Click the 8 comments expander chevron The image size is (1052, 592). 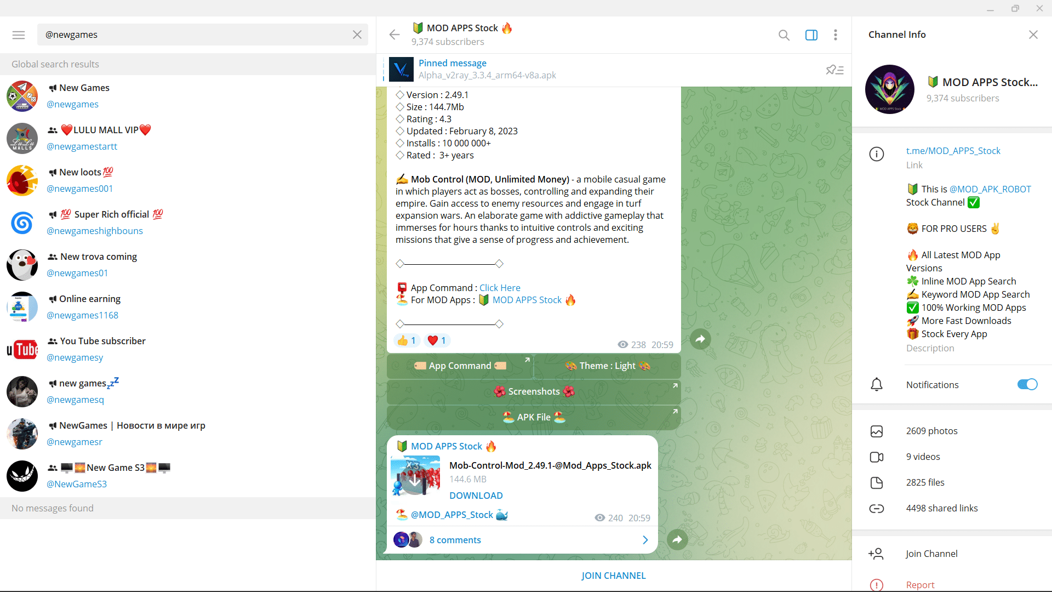[x=645, y=540]
